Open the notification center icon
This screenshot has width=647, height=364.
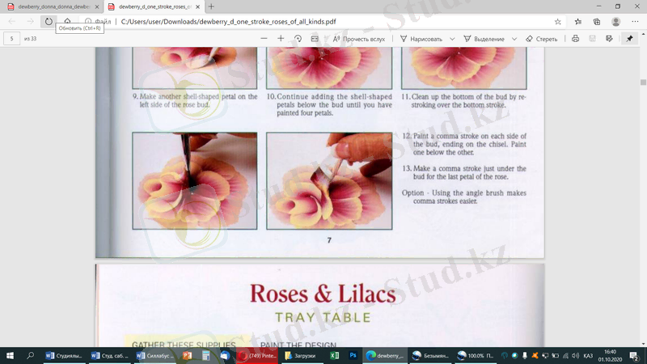click(x=634, y=355)
